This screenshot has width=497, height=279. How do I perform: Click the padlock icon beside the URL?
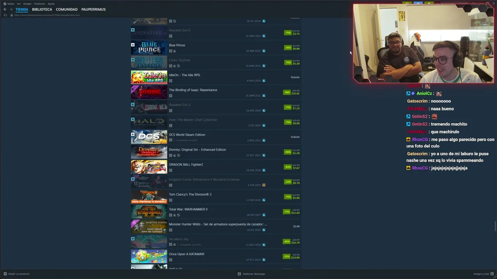click(x=12, y=15)
